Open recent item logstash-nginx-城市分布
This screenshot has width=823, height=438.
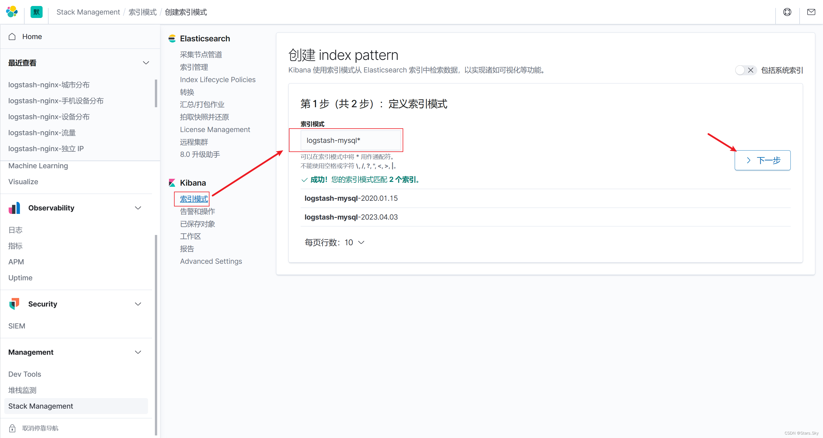(x=49, y=85)
